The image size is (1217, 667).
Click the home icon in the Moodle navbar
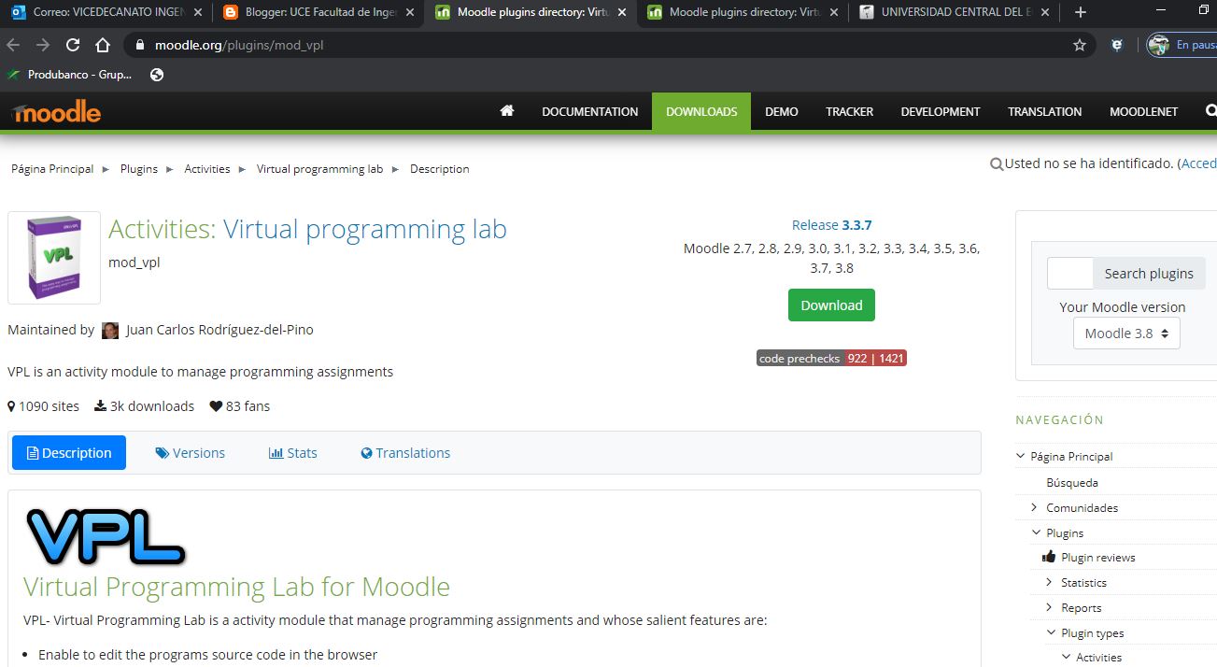506,111
